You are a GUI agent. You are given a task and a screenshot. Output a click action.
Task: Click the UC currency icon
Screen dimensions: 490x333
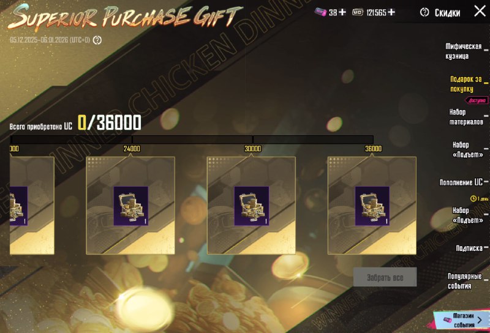coord(358,12)
